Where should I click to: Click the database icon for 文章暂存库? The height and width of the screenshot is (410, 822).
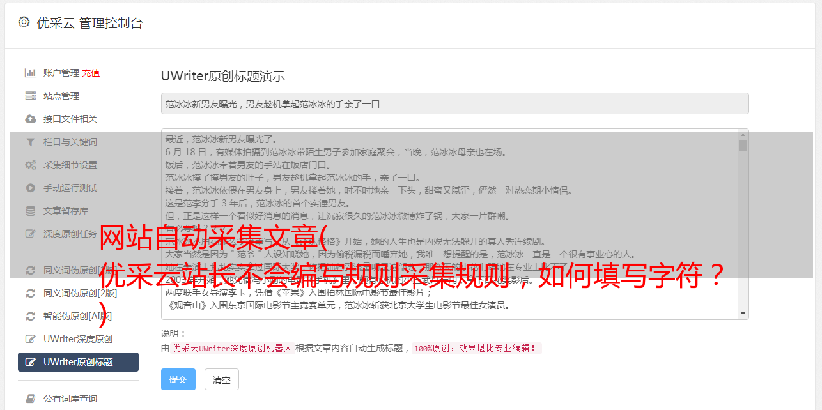(30, 211)
